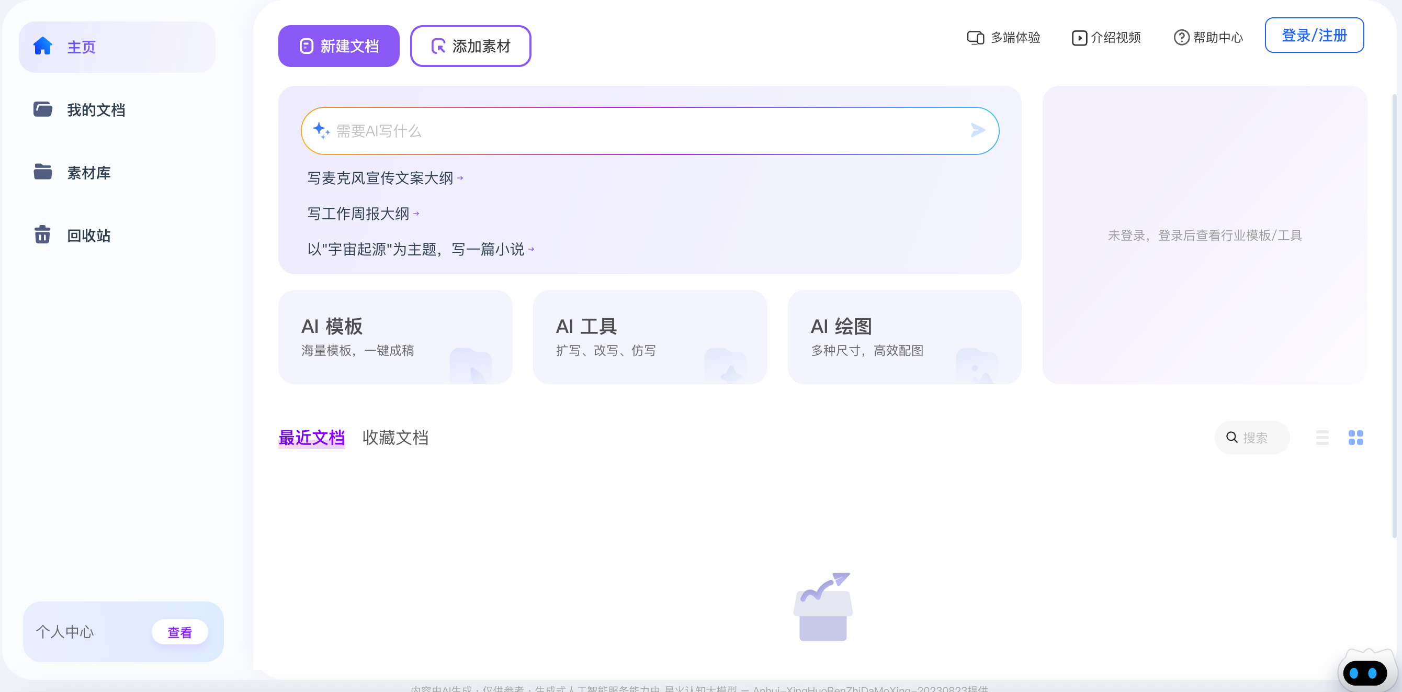The width and height of the screenshot is (1402, 692).
Task: Open the 素材库 material library icon
Action: (42, 172)
